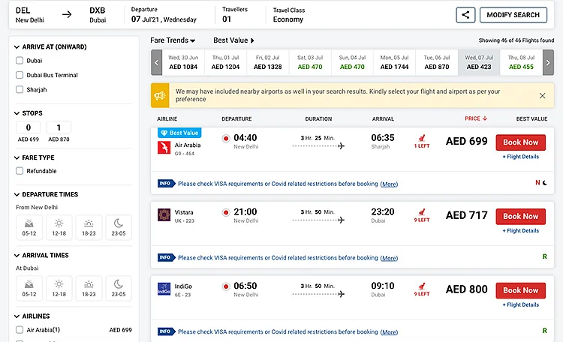Select Tue, 06 Jul fare tab
Image resolution: width=563 pixels, height=342 pixels.
point(437,62)
